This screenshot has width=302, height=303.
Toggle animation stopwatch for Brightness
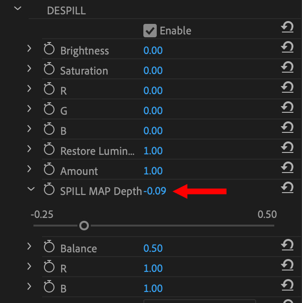(49, 50)
